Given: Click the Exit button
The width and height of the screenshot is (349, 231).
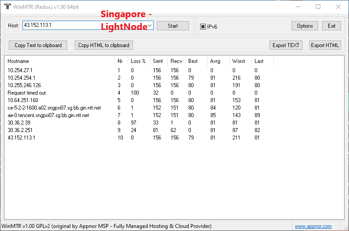Looking at the screenshot, I should point(331,26).
